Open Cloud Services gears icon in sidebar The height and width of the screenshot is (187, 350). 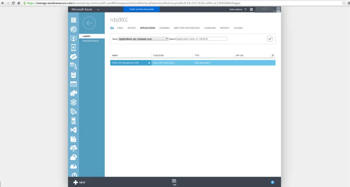[73, 57]
